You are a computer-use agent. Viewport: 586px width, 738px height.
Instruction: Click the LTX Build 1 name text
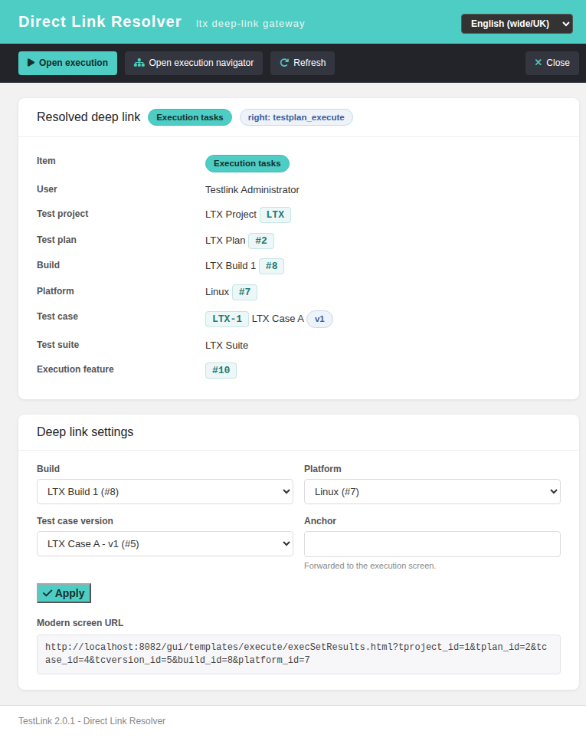click(x=231, y=266)
